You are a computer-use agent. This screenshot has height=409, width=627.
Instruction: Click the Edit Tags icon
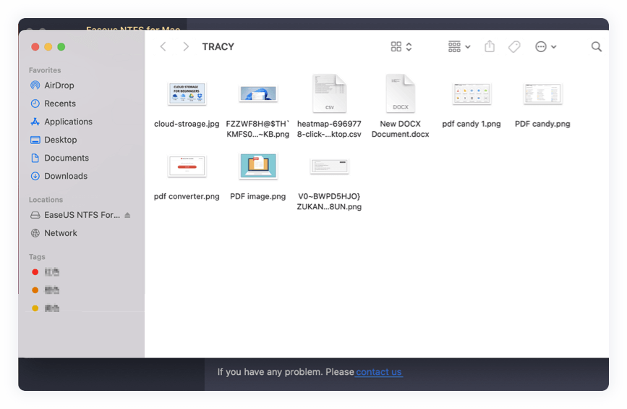coord(514,47)
